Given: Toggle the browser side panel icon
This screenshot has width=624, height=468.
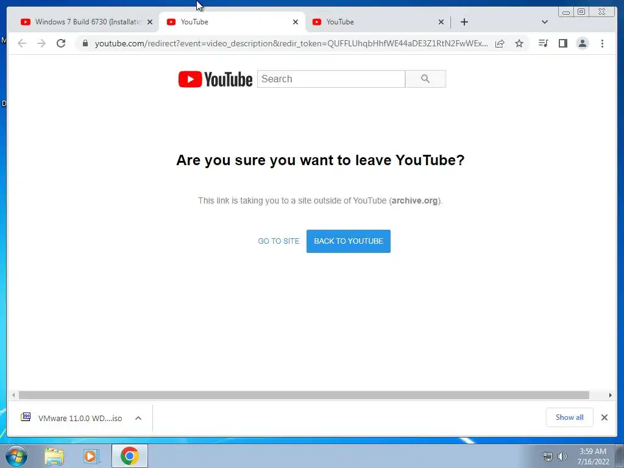Looking at the screenshot, I should pyautogui.click(x=562, y=43).
